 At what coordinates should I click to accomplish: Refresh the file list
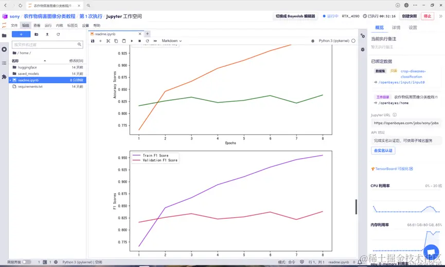(x=58, y=34)
